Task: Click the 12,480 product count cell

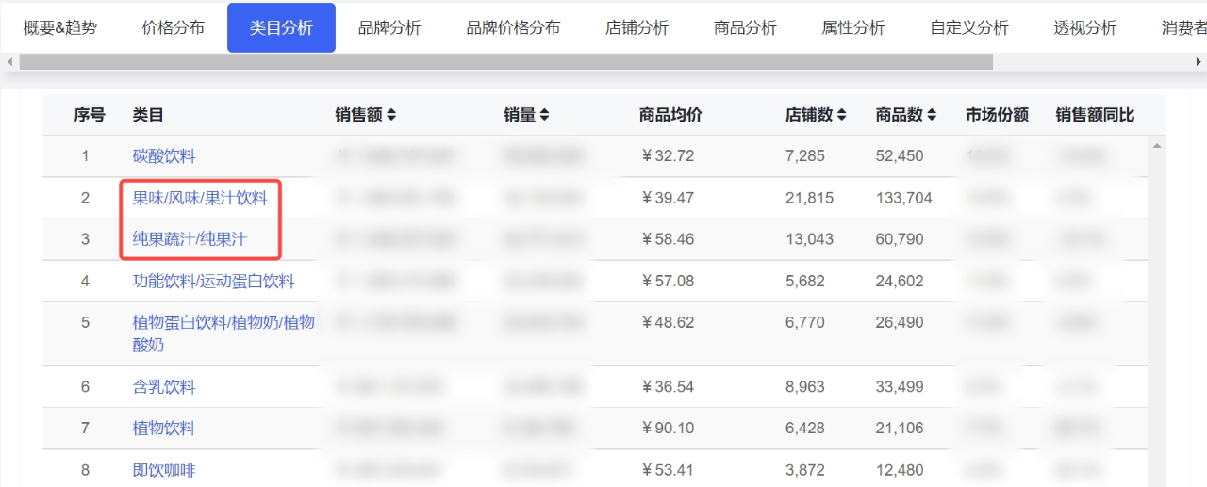Action: pyautogui.click(x=900, y=469)
